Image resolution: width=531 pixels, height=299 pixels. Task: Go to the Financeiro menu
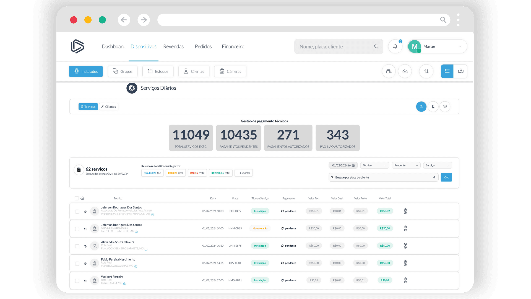233,47
